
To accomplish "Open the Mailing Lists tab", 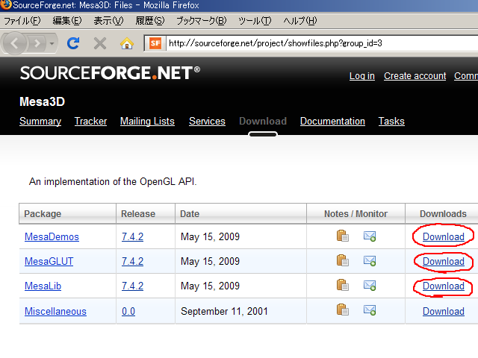I will point(147,121).
